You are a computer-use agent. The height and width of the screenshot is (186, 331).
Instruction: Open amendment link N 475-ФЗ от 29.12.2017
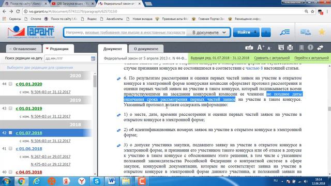(51, 164)
